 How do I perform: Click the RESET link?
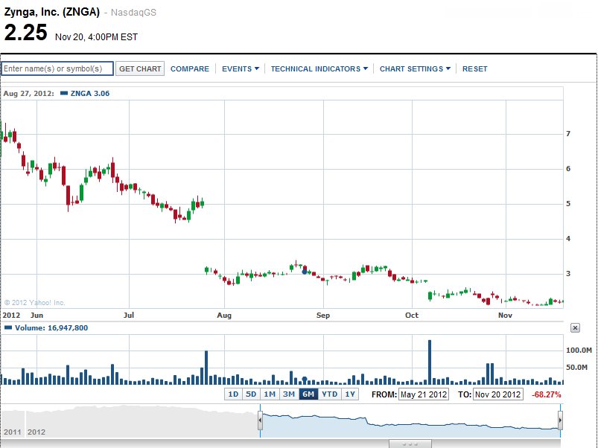tap(475, 69)
